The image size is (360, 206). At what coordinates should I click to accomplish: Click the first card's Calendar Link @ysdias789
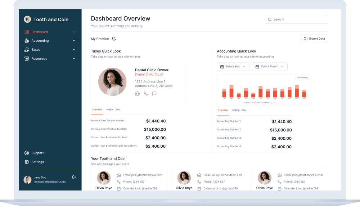pos(140,188)
